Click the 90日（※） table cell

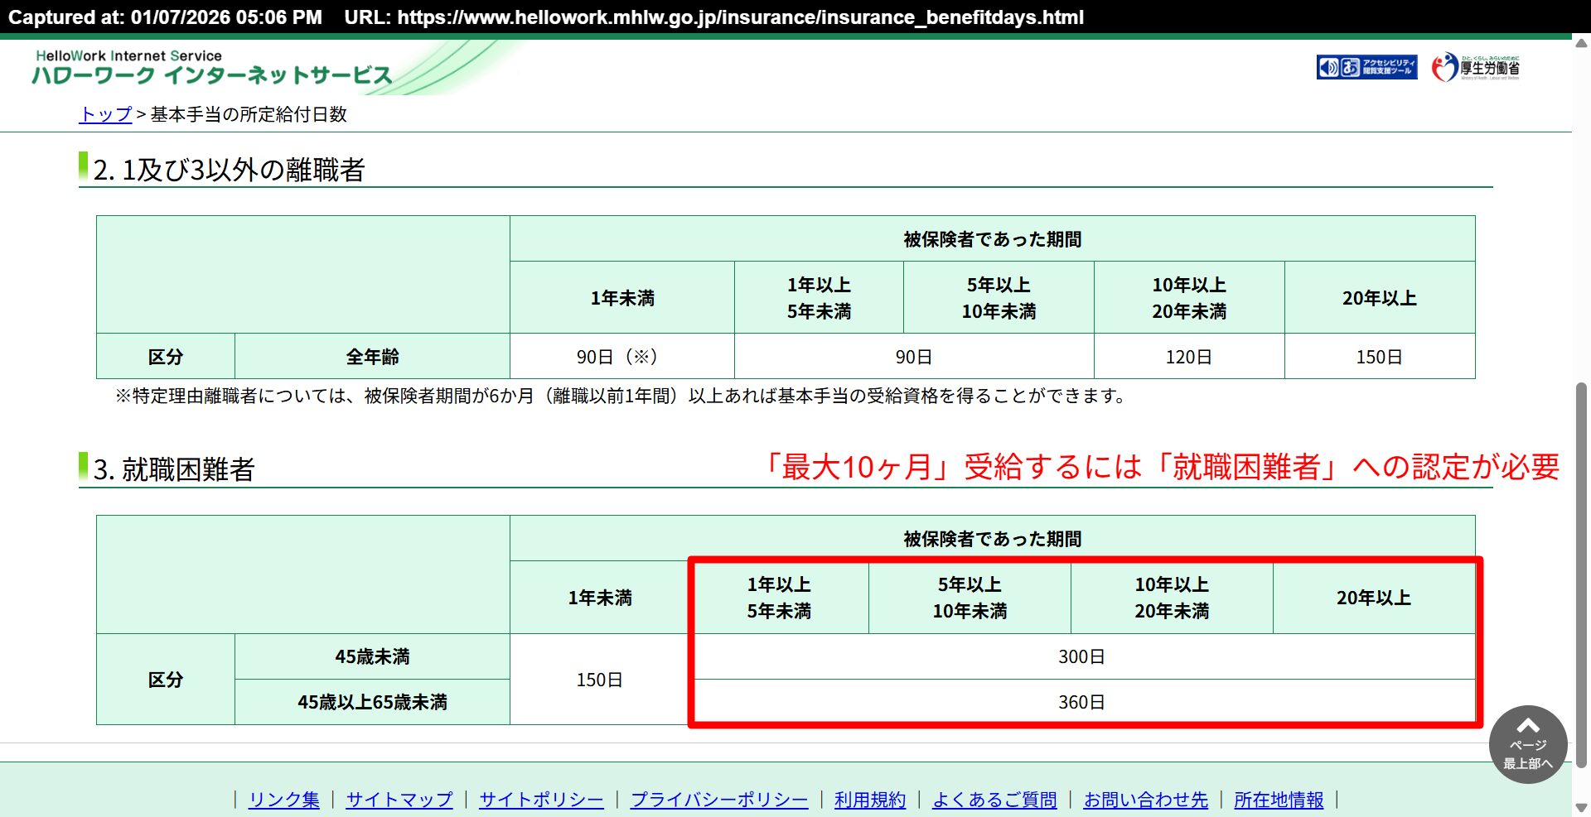621,357
